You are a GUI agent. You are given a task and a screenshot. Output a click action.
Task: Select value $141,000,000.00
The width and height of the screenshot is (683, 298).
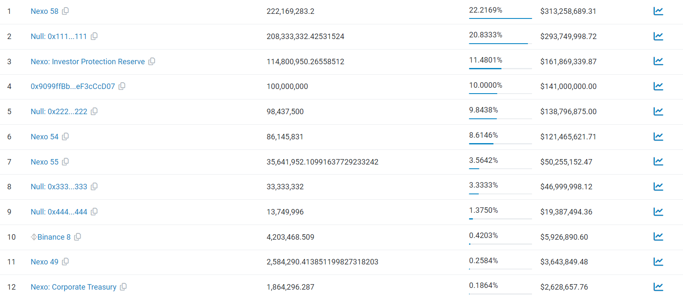click(568, 86)
